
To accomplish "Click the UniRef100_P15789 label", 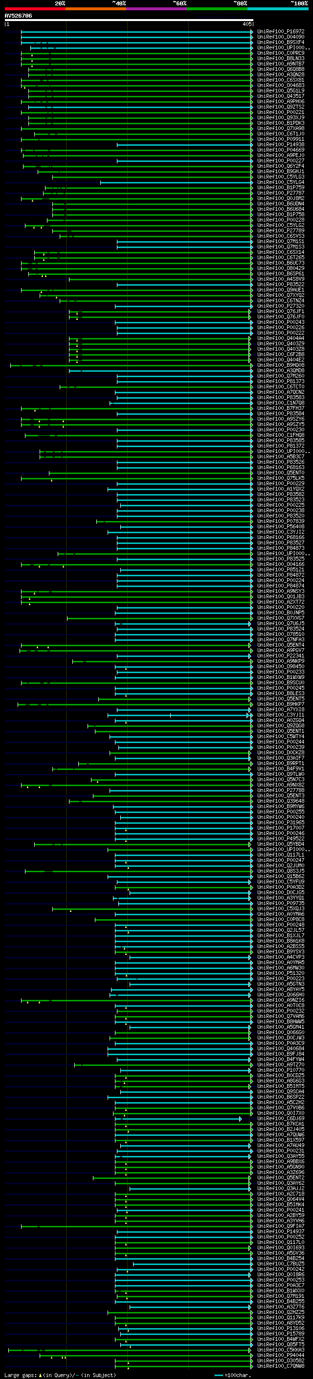I will point(281,1334).
